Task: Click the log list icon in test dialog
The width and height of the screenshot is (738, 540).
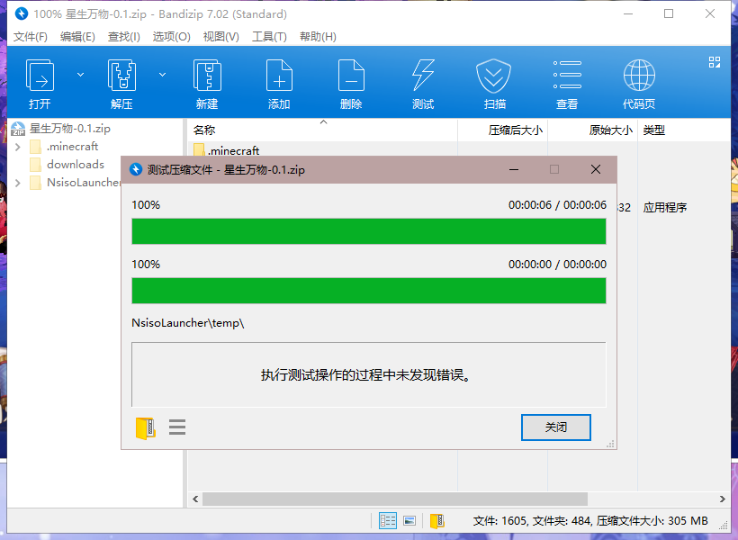Action: (177, 427)
